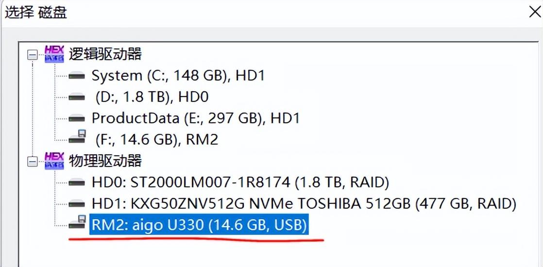Screen dimensions: 543x267
Task: Click the removable drive icon for F:
Action: pyautogui.click(x=77, y=138)
